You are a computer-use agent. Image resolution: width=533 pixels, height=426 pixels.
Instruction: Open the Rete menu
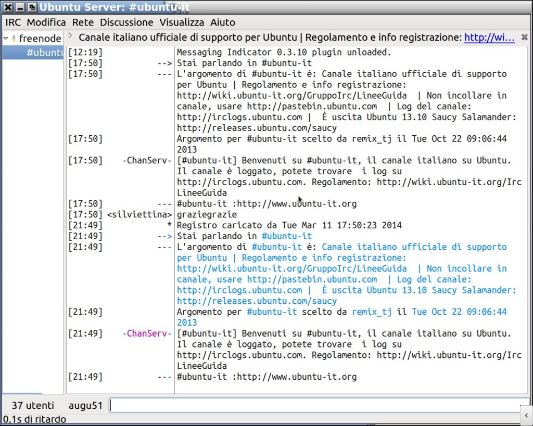[83, 22]
